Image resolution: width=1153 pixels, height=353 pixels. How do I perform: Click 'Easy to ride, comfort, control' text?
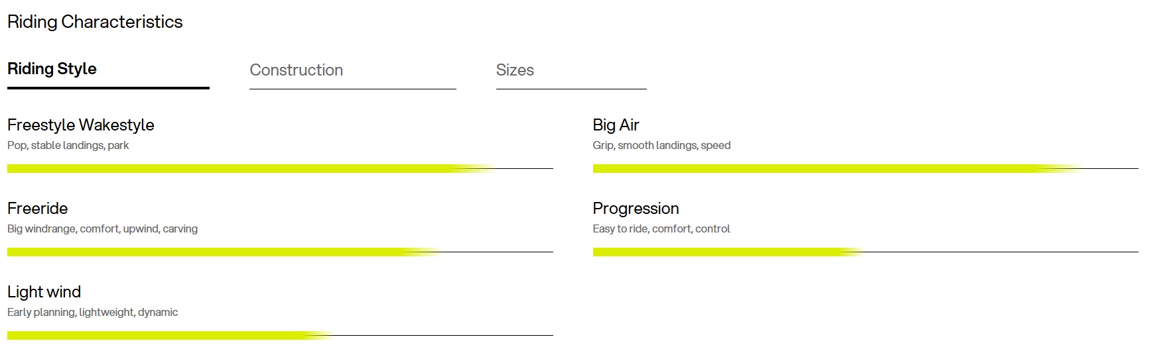661,229
